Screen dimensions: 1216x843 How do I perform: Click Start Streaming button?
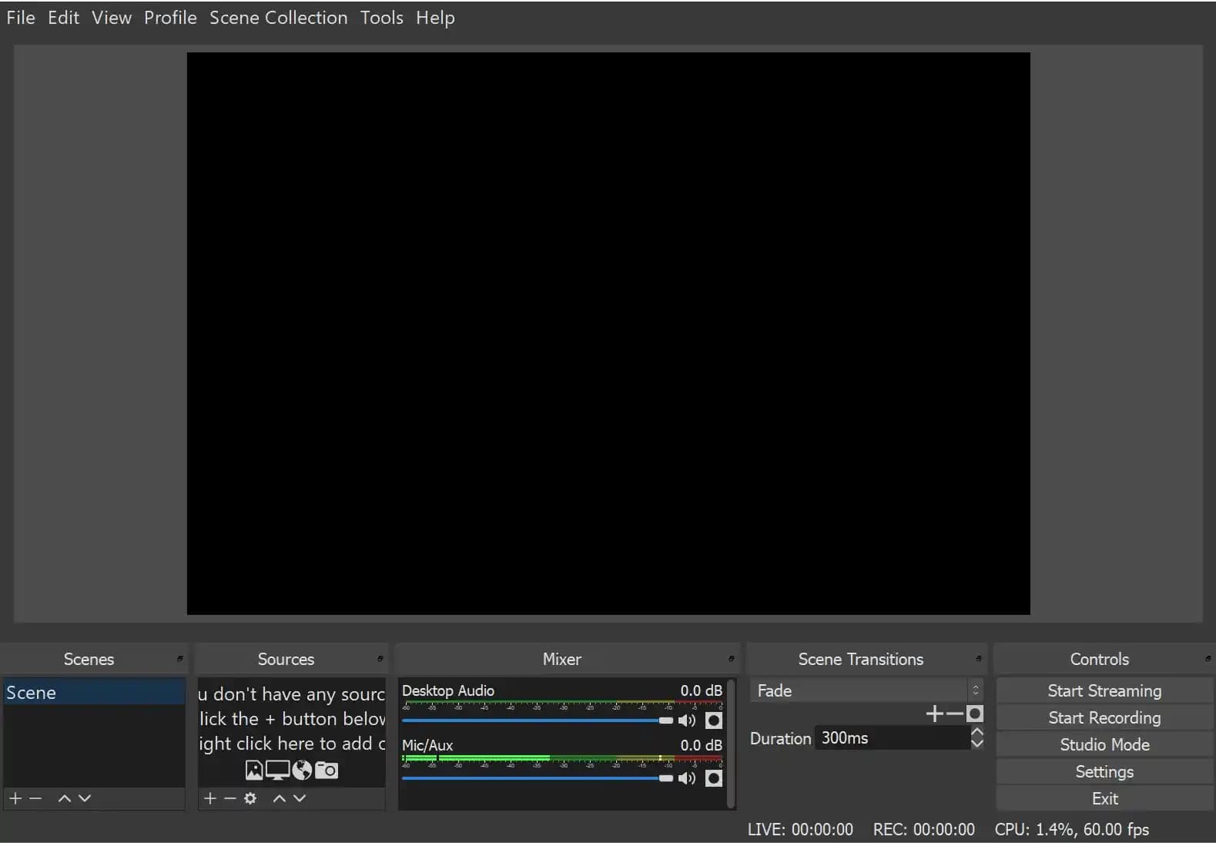tap(1104, 690)
